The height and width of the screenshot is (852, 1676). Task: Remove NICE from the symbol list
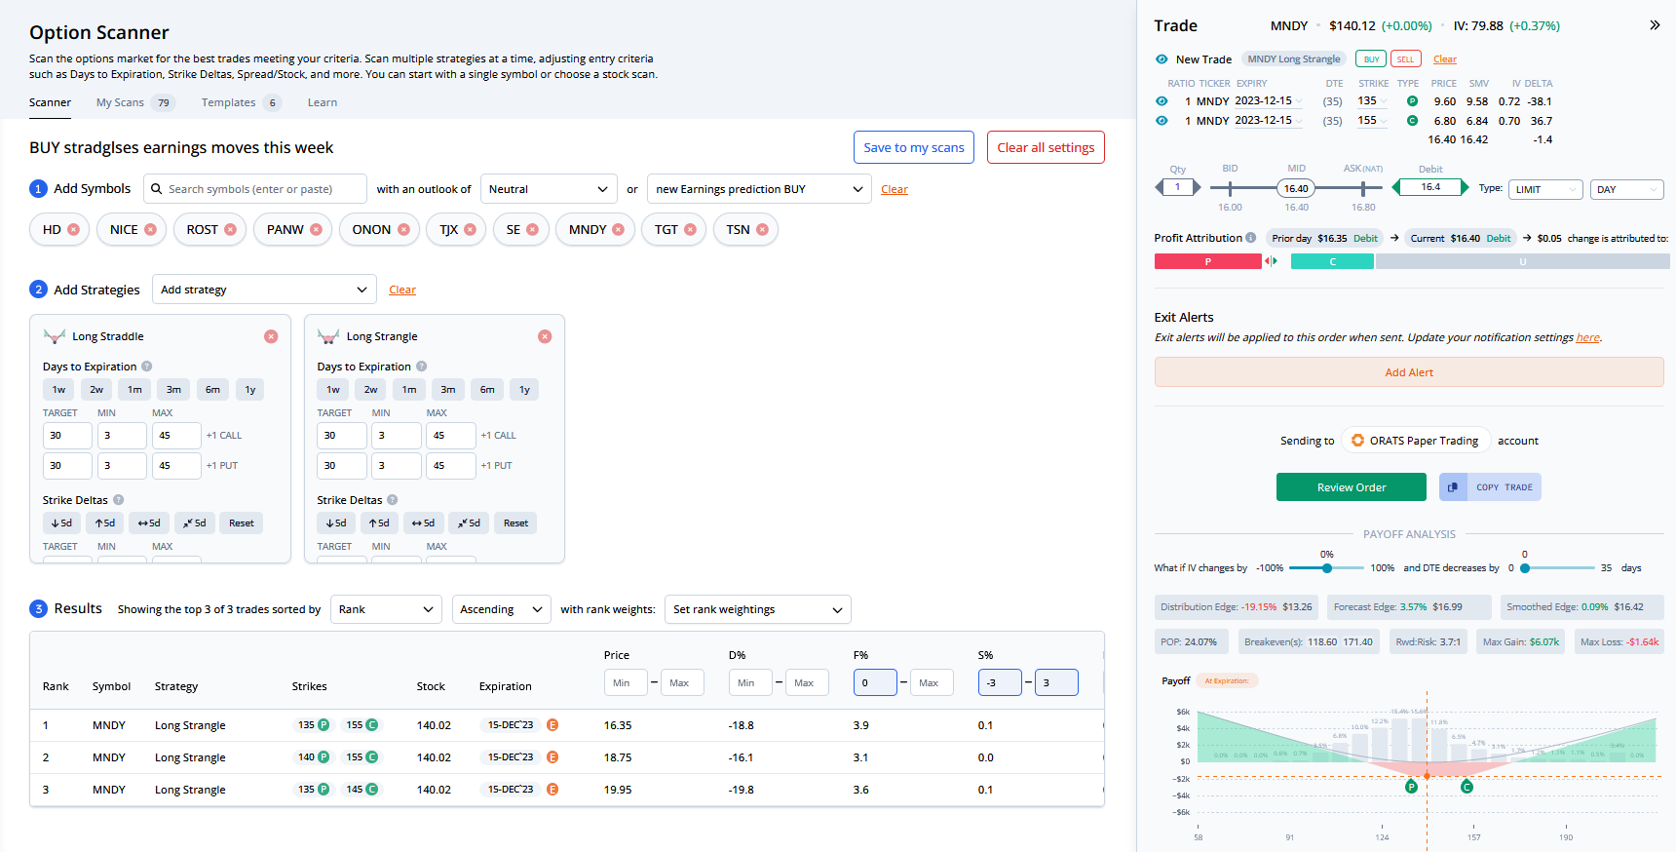point(150,230)
